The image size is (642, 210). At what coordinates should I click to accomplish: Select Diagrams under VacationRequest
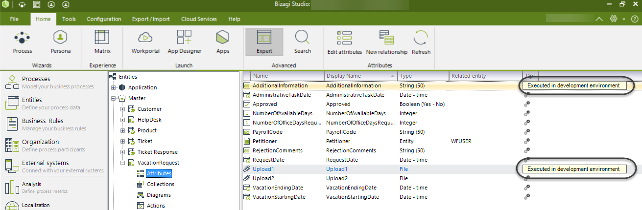pyautogui.click(x=159, y=195)
